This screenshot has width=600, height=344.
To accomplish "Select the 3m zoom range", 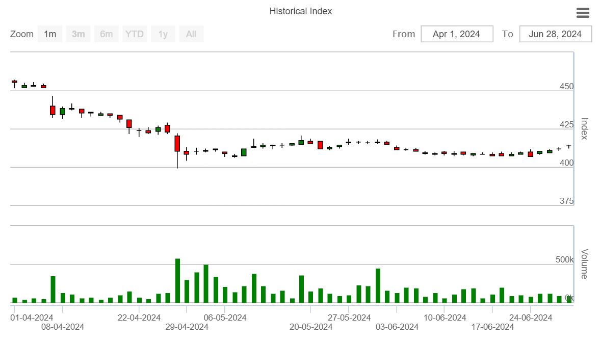I will 78,34.
